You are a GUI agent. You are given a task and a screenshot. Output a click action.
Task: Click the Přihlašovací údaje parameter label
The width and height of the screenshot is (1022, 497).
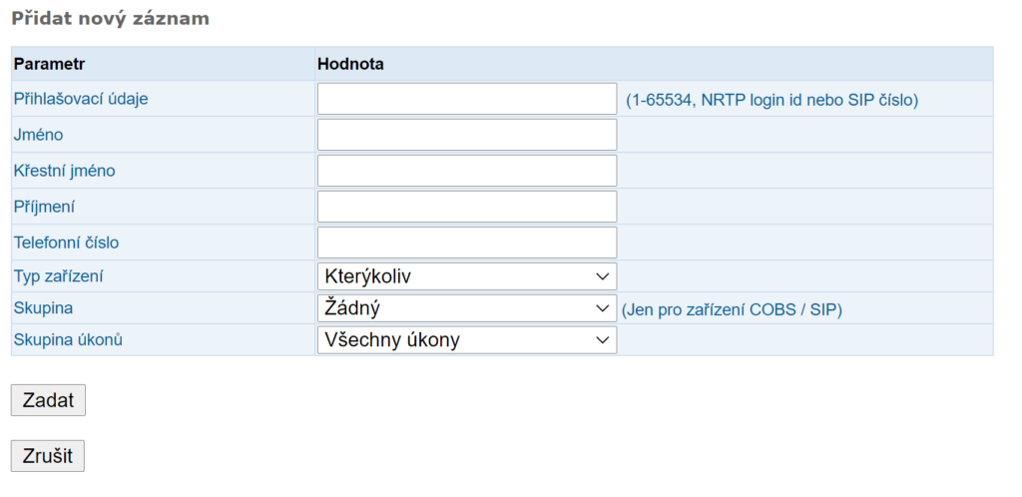pyautogui.click(x=81, y=99)
